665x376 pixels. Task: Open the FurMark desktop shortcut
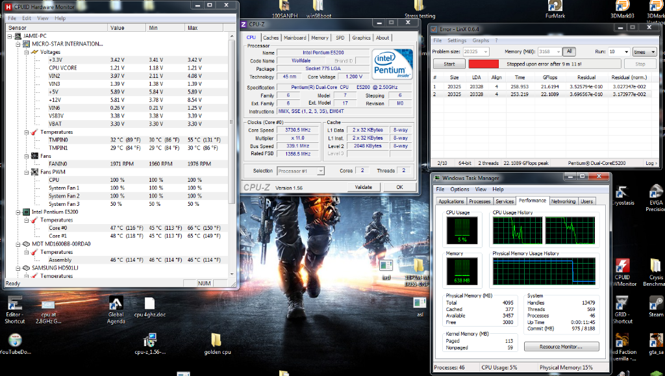555,9
